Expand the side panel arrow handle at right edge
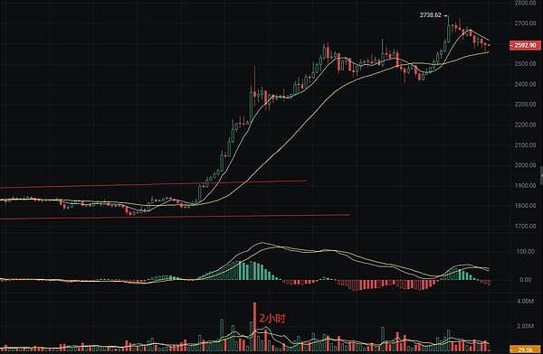Image resolution: width=543 pixels, height=354 pixels. (x=541, y=176)
